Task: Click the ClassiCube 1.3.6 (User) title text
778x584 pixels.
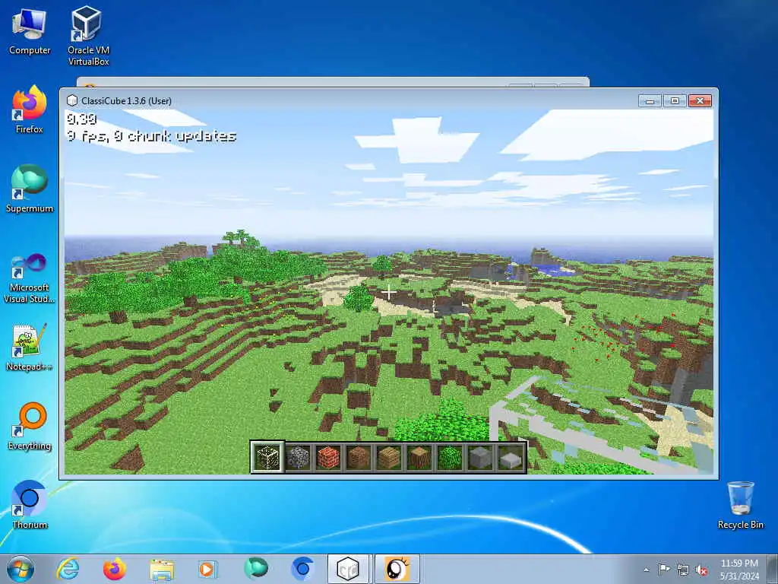Action: click(x=127, y=101)
